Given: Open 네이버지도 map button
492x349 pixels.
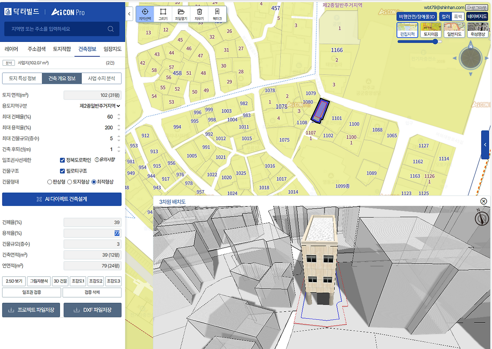Looking at the screenshot, I should pyautogui.click(x=477, y=17).
